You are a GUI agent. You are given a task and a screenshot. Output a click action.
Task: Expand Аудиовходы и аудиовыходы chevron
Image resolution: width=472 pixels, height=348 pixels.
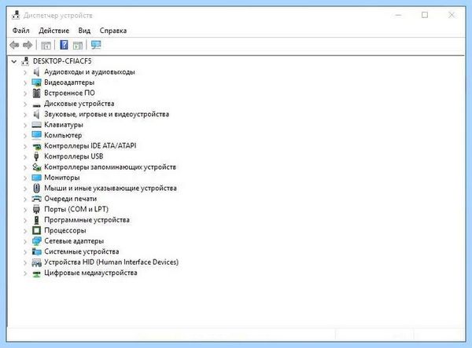click(x=25, y=72)
